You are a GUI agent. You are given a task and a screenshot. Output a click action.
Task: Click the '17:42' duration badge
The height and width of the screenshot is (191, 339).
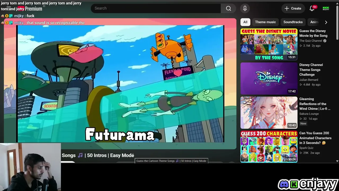point(292,91)
